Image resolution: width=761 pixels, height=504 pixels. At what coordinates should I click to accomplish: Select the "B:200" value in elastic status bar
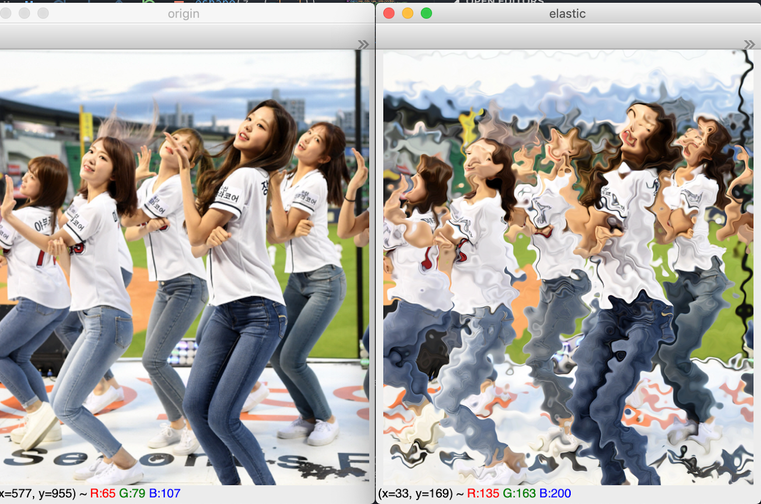coord(556,494)
